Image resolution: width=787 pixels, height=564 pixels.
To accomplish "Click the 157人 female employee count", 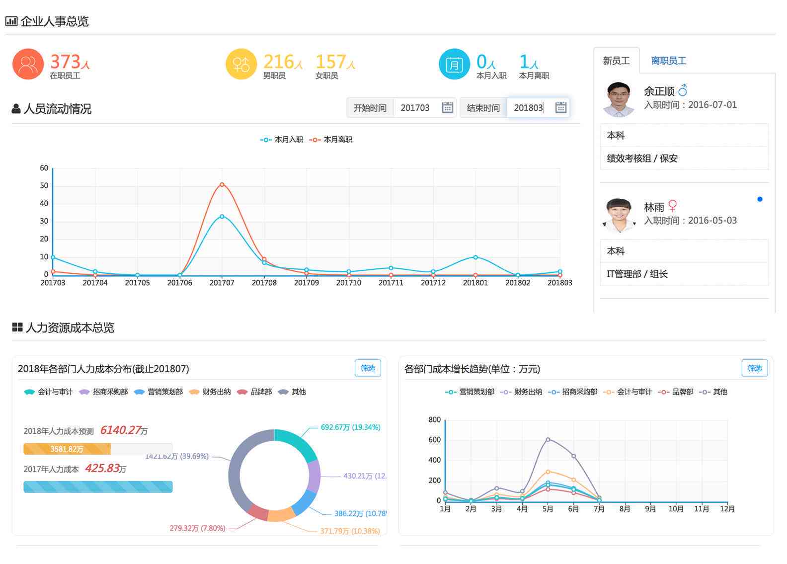I will point(335,62).
